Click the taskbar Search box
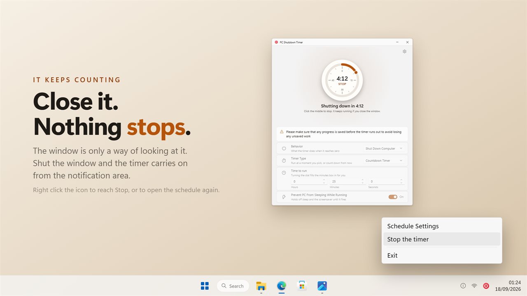527x296 pixels. pos(233,286)
